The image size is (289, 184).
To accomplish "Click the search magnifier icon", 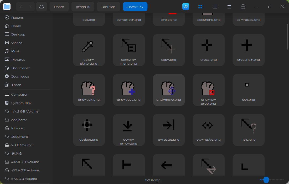I will (x=186, y=7).
